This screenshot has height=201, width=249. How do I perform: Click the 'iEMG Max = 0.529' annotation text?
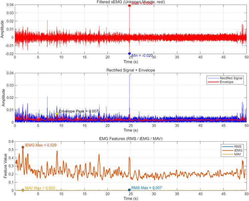point(39,145)
